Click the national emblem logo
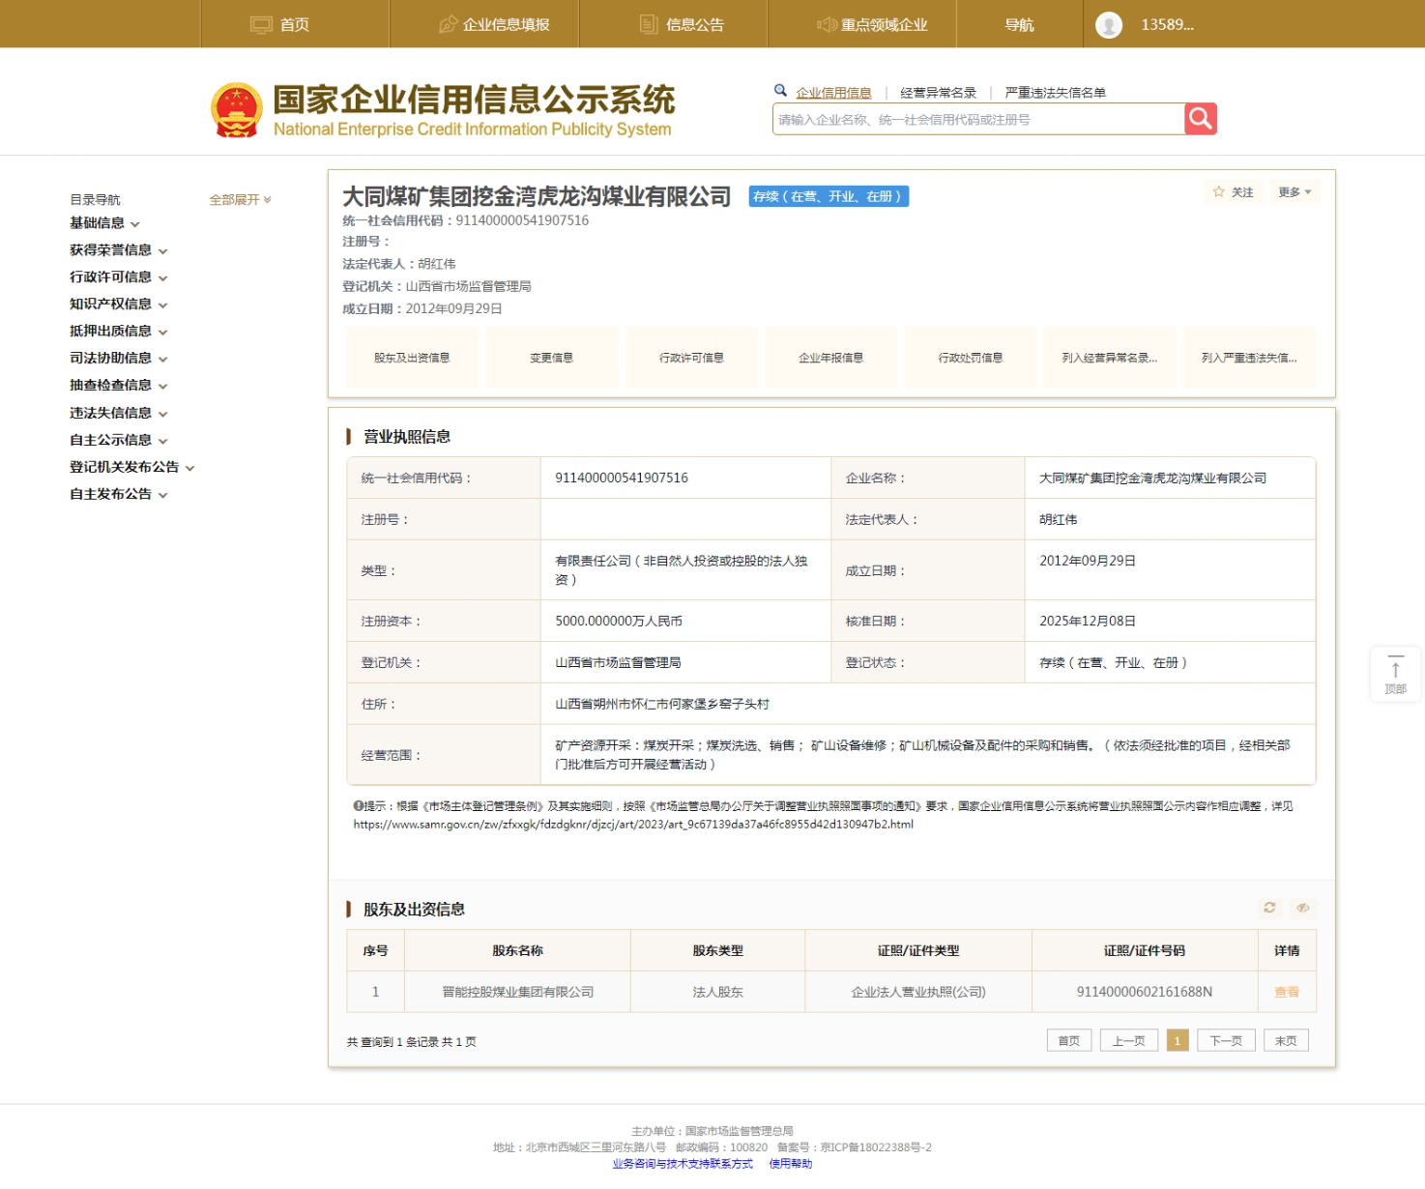 [x=237, y=110]
